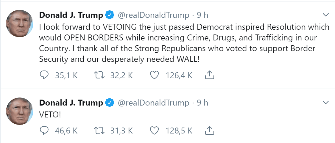Visit @realDonaldTrump handle in first tweet

click(153, 15)
